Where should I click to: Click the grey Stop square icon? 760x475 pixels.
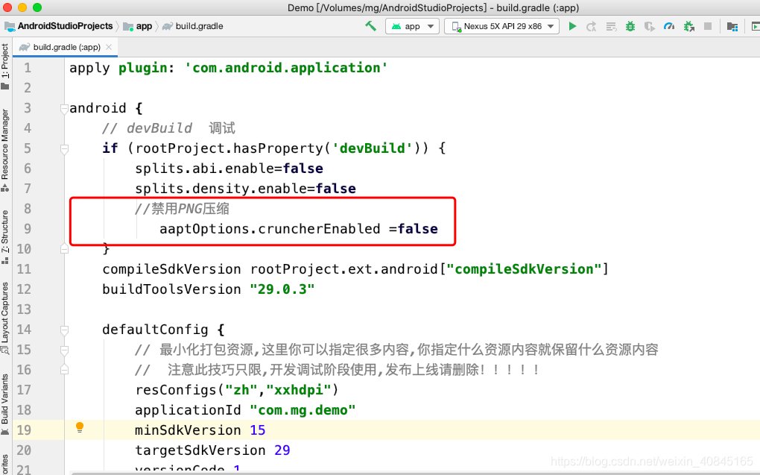coord(708,26)
